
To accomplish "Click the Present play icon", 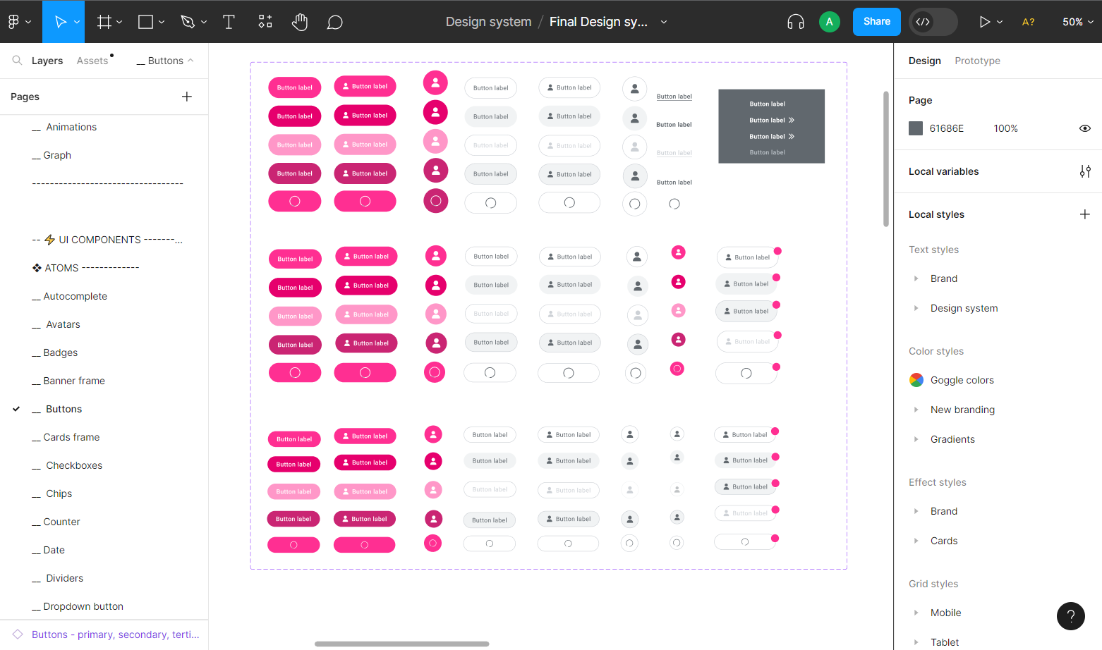I will coord(984,22).
